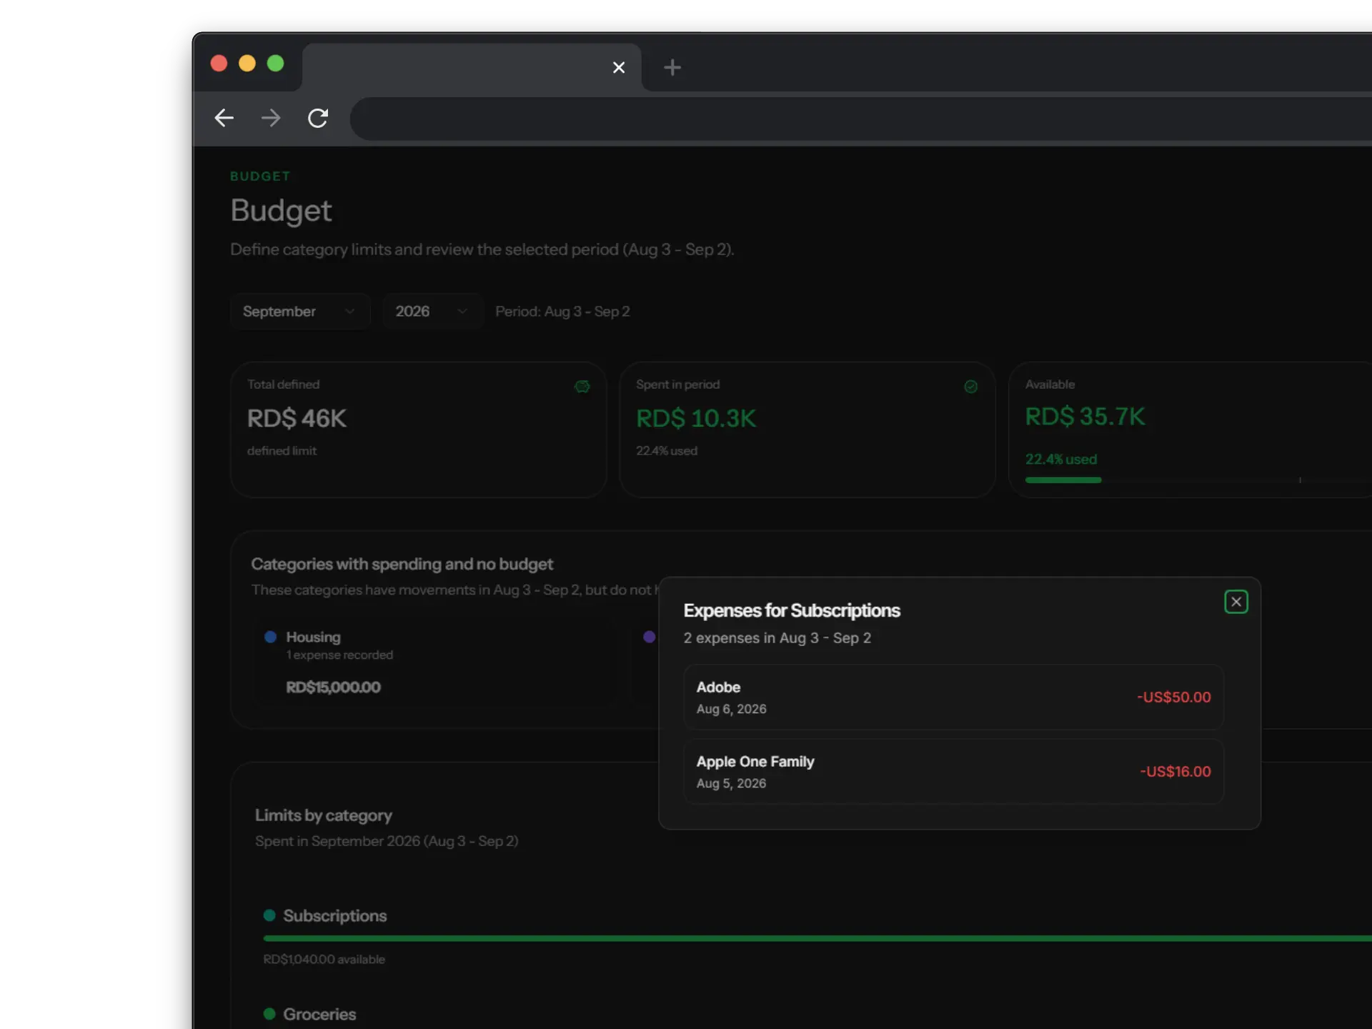Image resolution: width=1372 pixels, height=1029 pixels.
Task: Click the Housing RD$15,000.00 amount
Action: [333, 687]
